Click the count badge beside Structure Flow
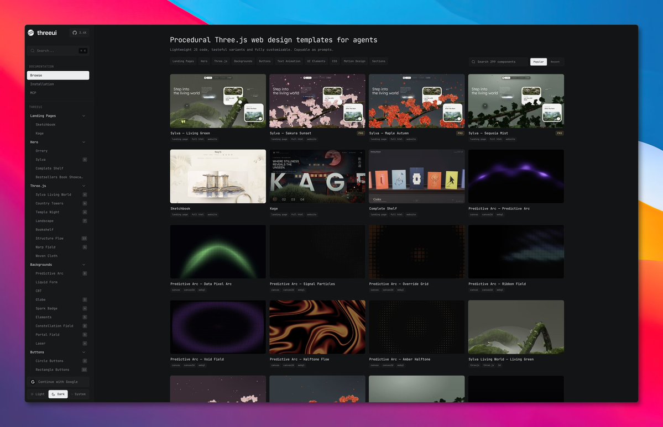Image resolution: width=663 pixels, height=427 pixels. pos(84,238)
